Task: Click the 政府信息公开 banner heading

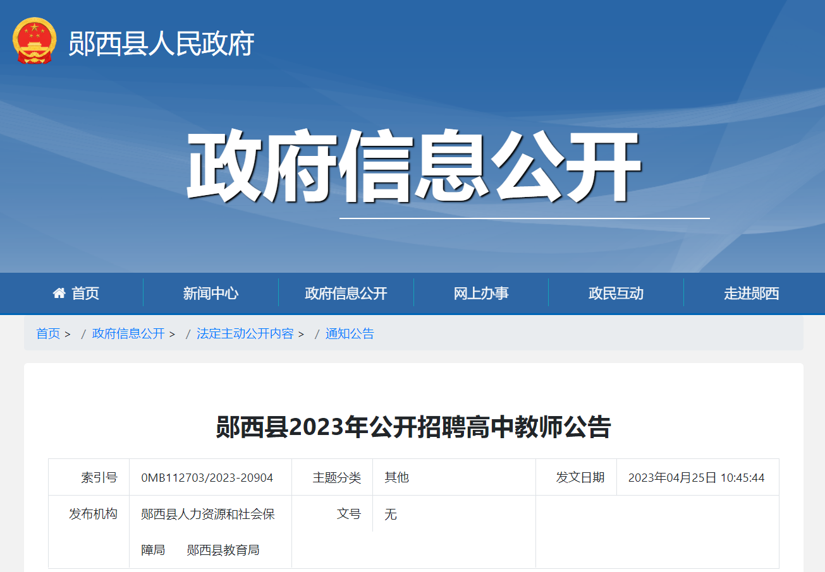Action: click(x=414, y=166)
